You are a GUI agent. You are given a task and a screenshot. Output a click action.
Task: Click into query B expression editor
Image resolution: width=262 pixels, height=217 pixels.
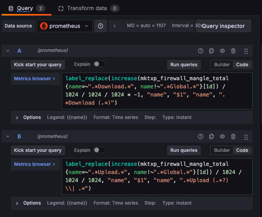[157, 176]
